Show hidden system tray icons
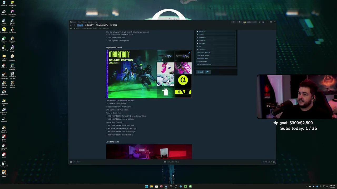The height and width of the screenshot is (189, 337). (307, 186)
